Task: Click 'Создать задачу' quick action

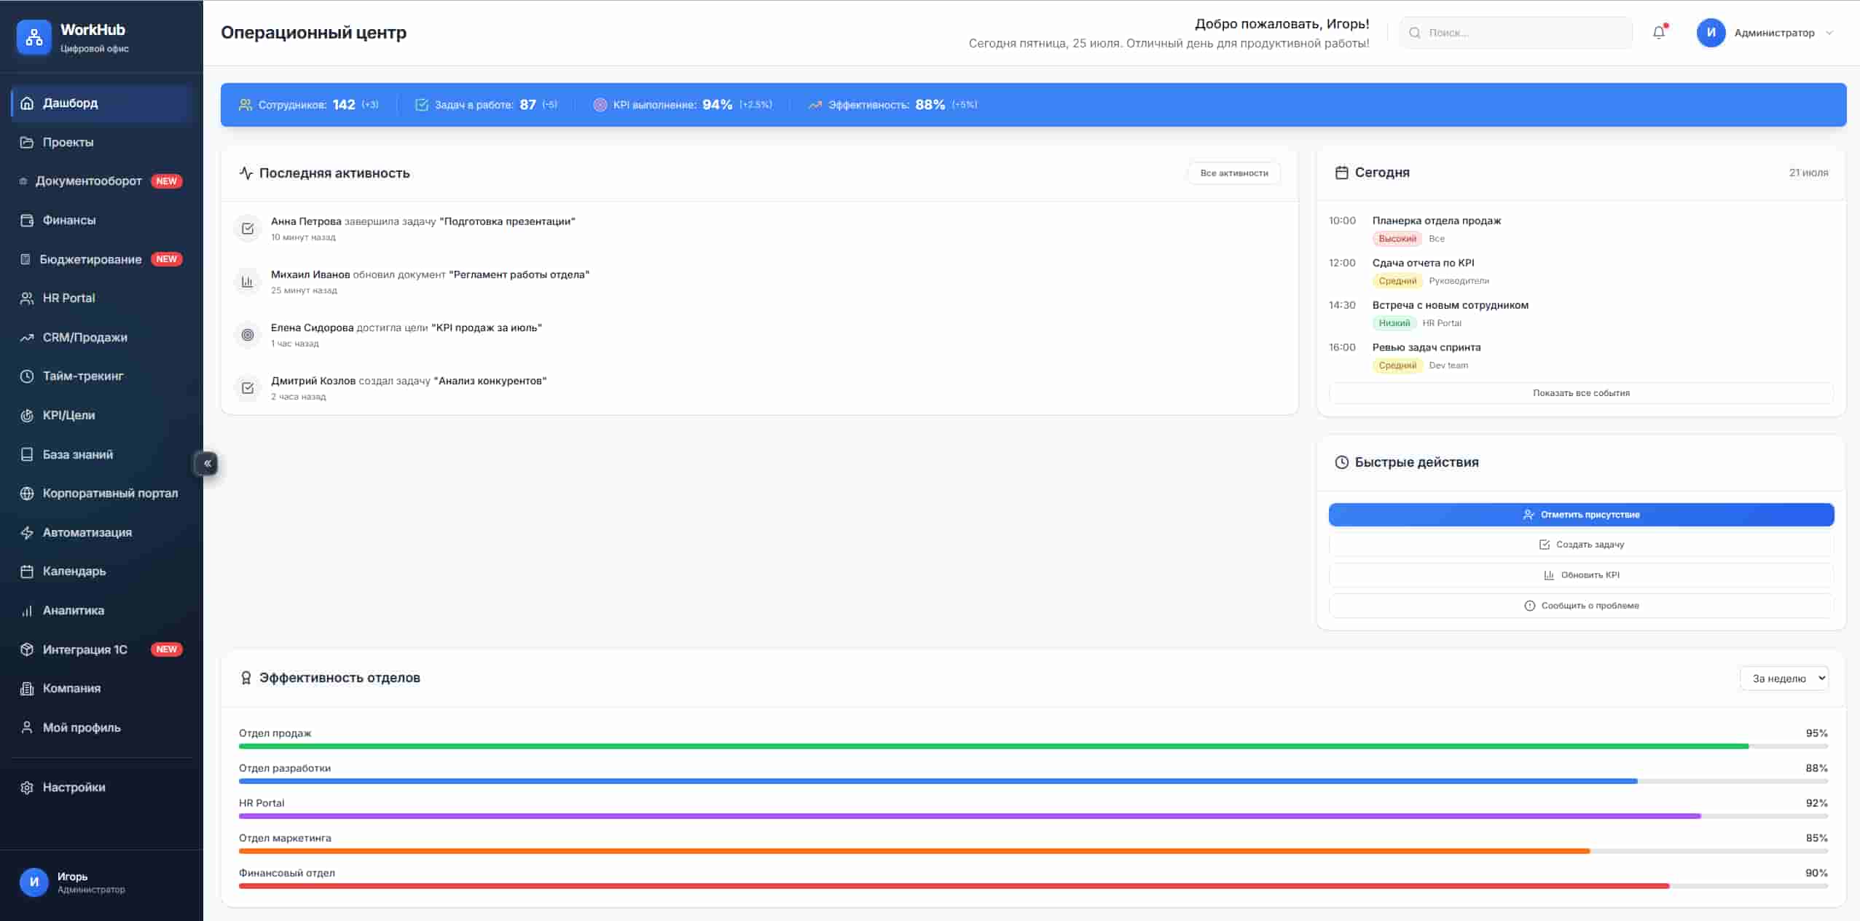Action: [x=1581, y=544]
